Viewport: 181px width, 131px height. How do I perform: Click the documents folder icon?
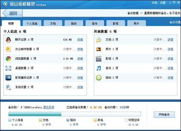tap(99, 40)
